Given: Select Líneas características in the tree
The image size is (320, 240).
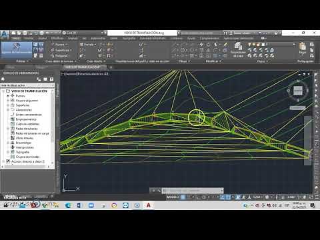Looking at the screenshot, I should click(x=29, y=115).
